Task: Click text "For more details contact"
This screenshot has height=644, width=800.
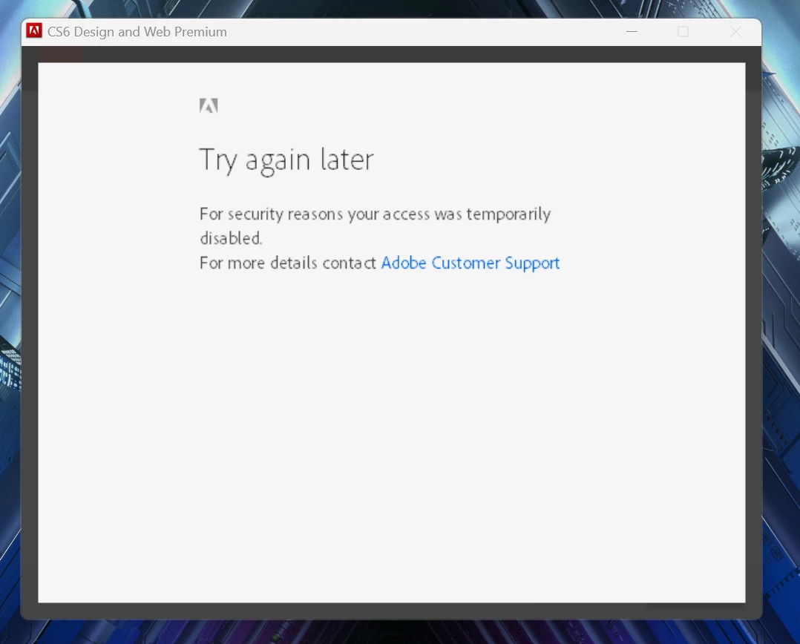Action: (288, 263)
